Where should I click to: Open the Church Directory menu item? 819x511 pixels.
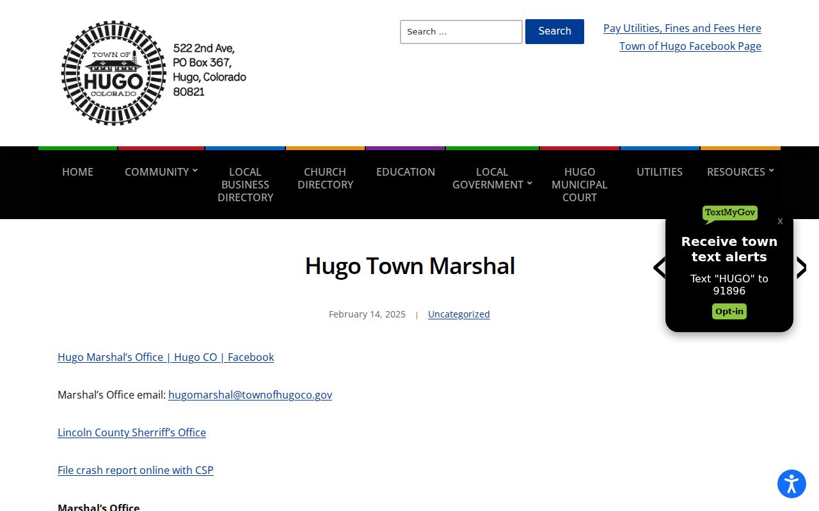point(325,178)
